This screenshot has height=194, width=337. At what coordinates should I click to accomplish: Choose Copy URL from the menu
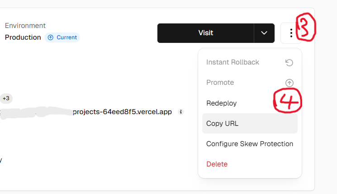(222, 124)
